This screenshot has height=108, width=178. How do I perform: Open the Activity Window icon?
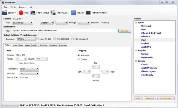coord(88,13)
